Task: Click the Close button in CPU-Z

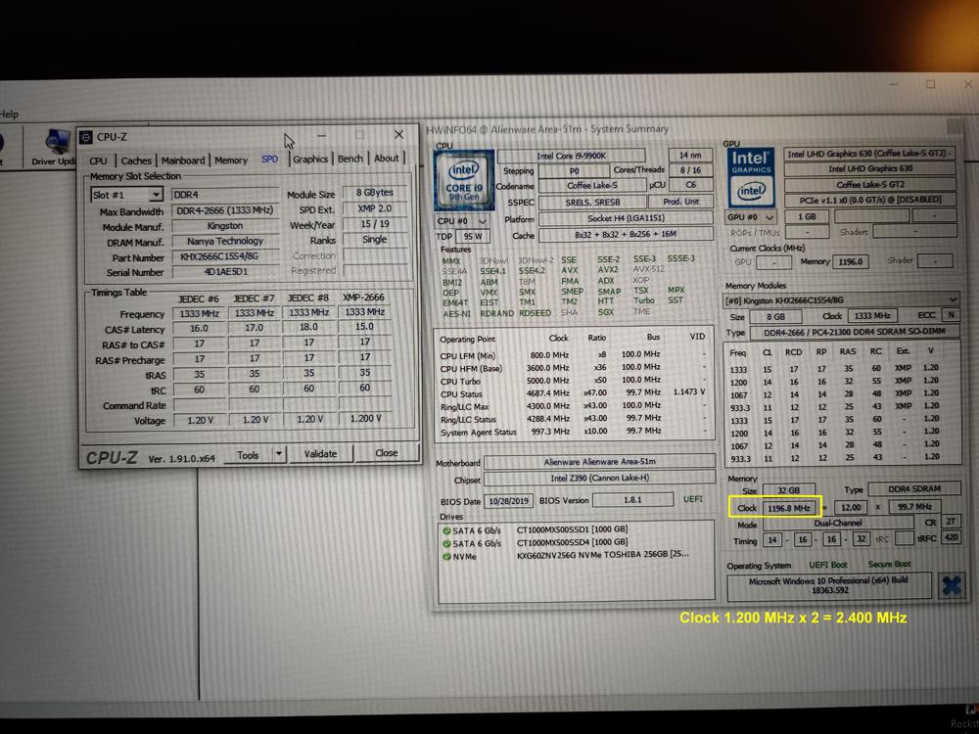Action: pyautogui.click(x=387, y=453)
